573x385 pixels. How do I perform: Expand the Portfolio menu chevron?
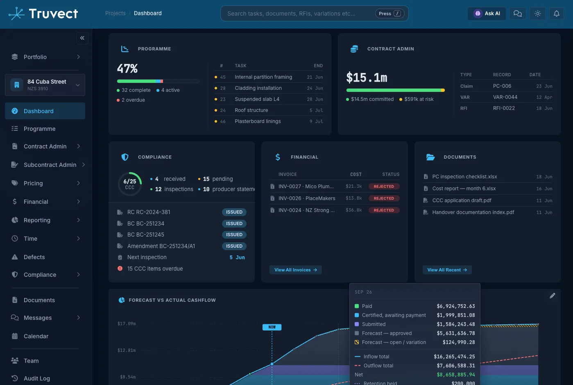click(78, 57)
